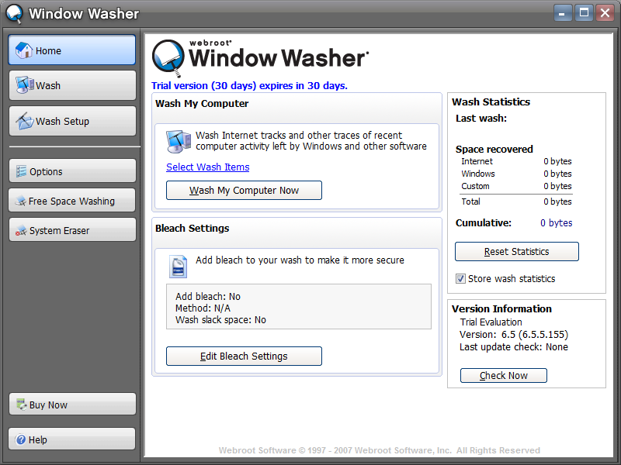Reset the wash statistics
The image size is (621, 465).
pos(516,252)
